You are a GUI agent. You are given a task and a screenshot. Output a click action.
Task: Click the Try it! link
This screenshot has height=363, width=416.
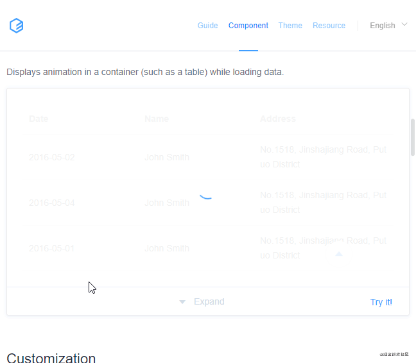click(381, 302)
